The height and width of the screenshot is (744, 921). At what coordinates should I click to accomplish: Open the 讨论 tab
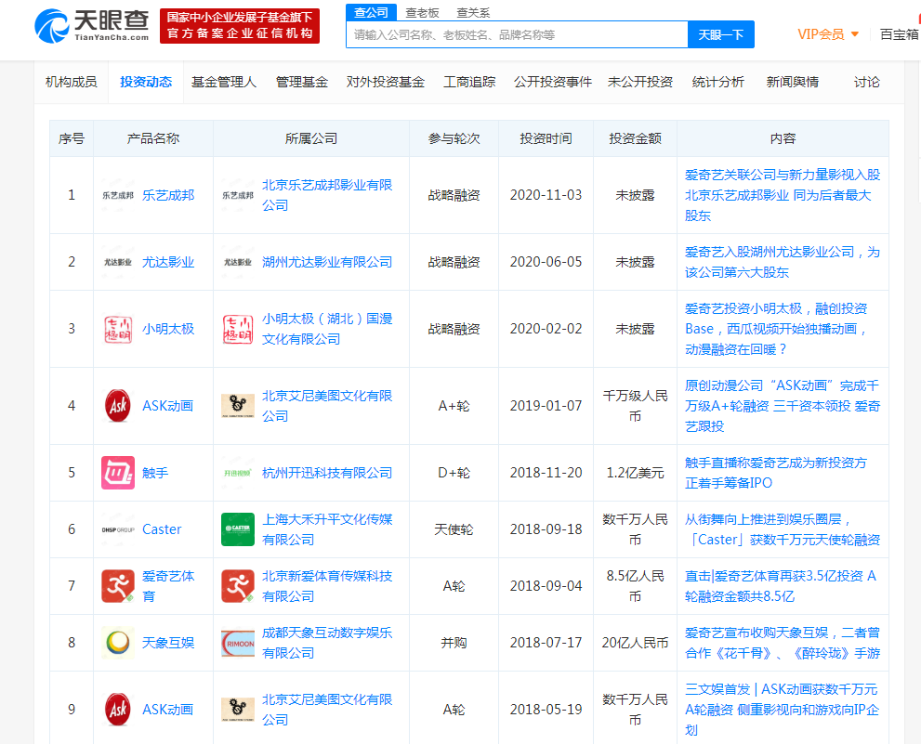[866, 83]
